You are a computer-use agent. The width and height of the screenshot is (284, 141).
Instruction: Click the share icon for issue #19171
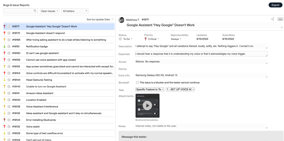[273, 19]
